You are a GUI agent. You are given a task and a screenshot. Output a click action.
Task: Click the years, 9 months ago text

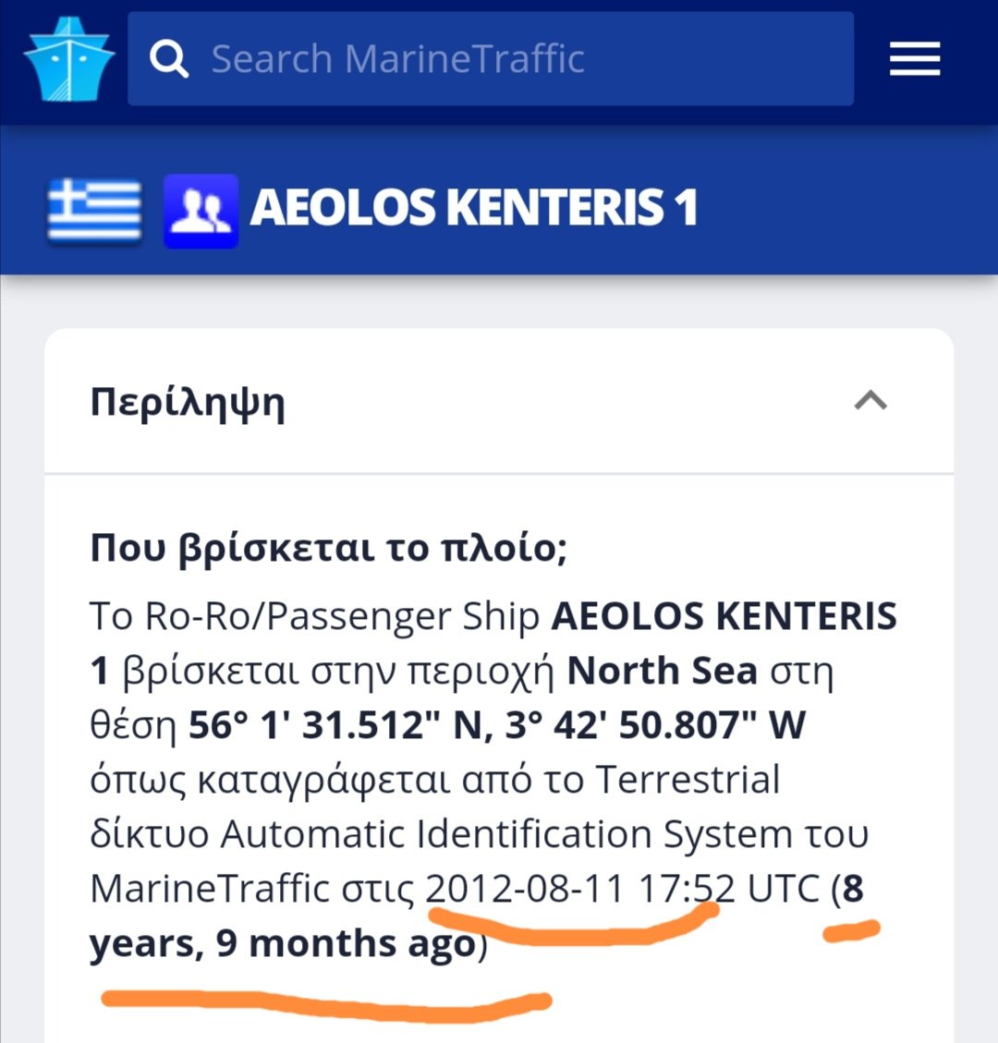click(282, 943)
